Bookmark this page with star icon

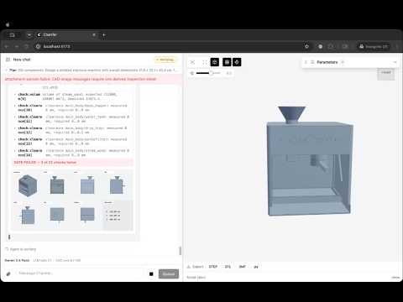pyautogui.click(x=306, y=46)
